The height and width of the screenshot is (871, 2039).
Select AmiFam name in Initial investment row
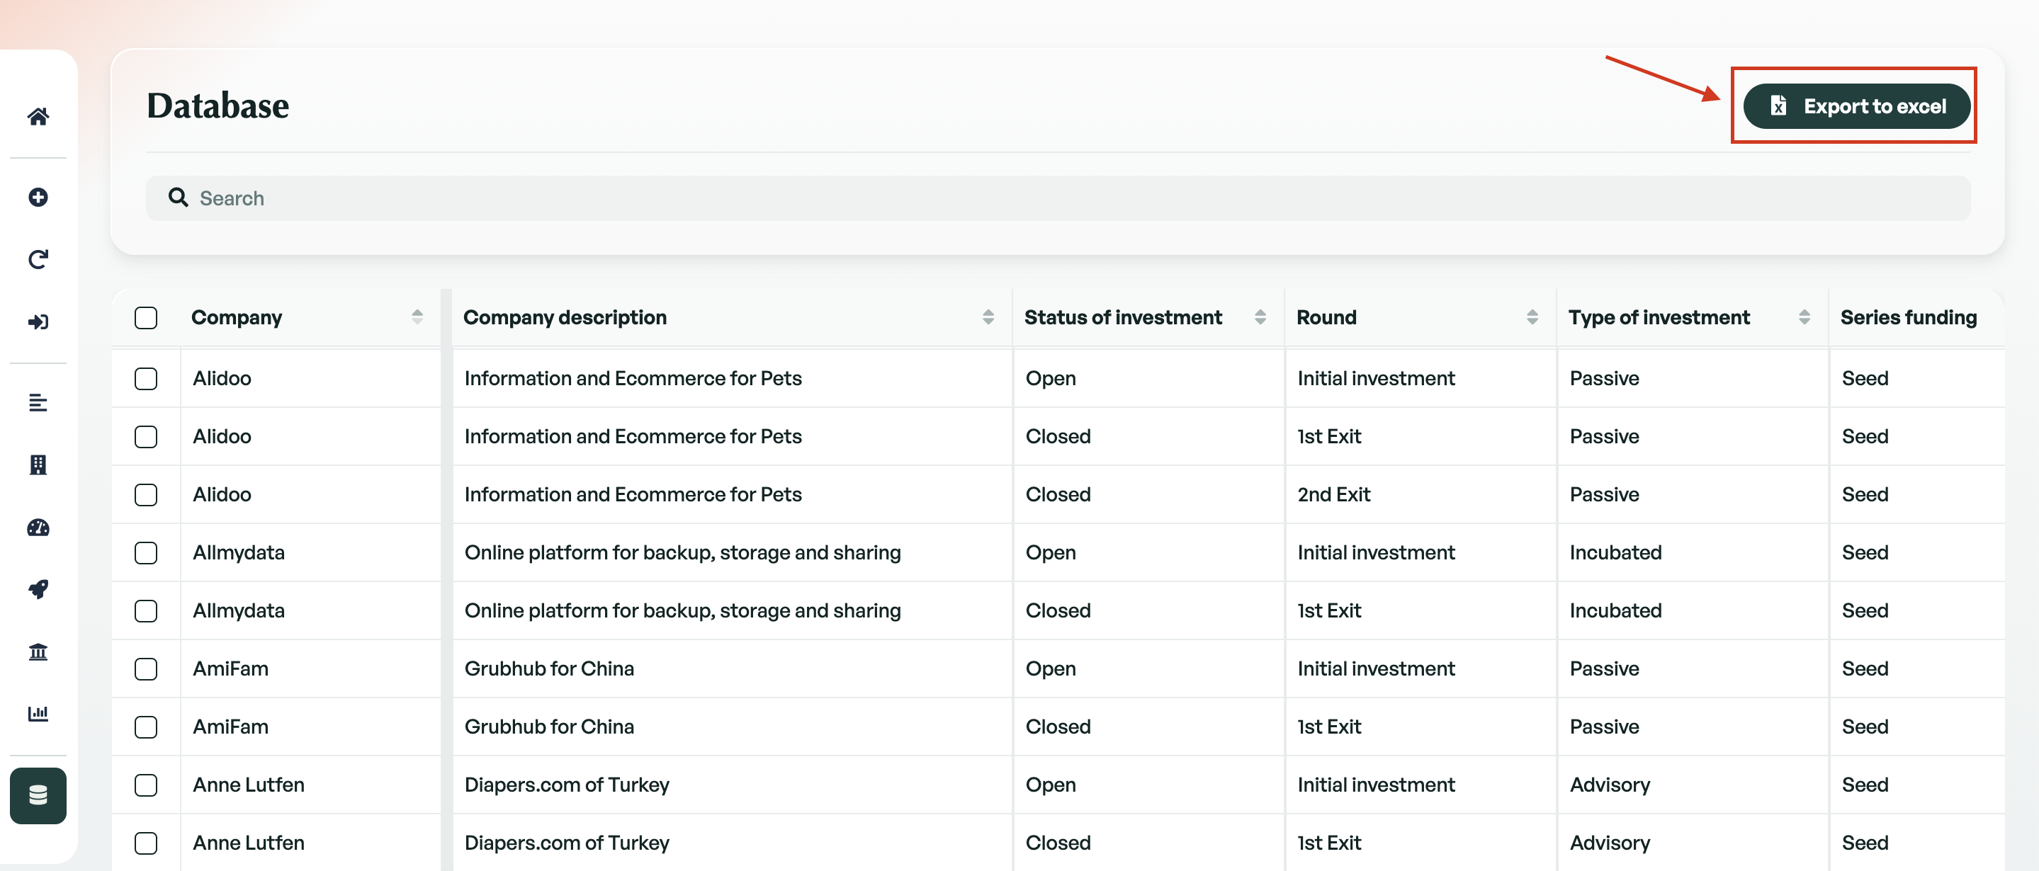[230, 668]
